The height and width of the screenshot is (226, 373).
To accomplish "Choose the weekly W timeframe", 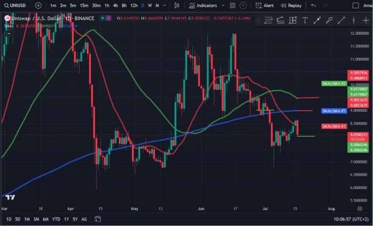I will click(150, 6).
